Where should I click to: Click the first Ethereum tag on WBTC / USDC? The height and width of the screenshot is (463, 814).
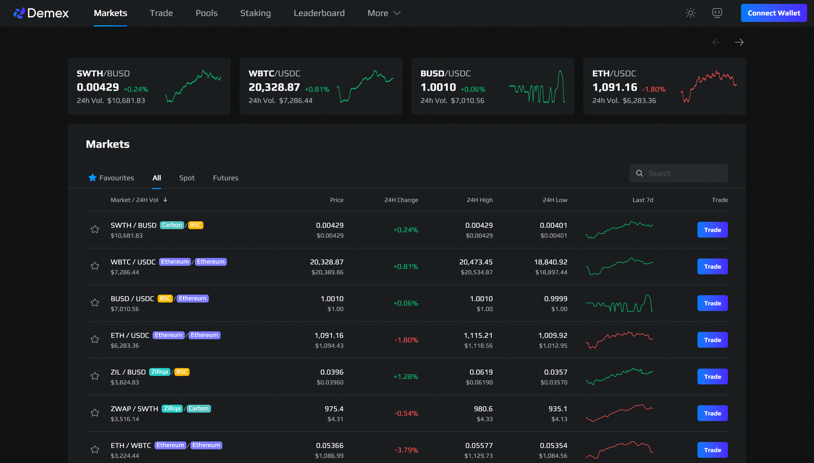coord(175,261)
